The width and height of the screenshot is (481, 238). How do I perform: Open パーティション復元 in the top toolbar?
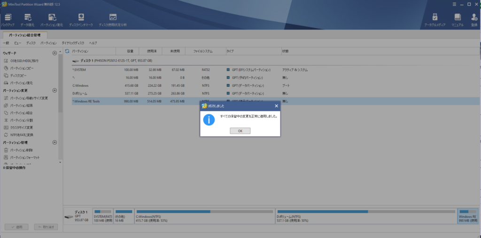point(52,20)
